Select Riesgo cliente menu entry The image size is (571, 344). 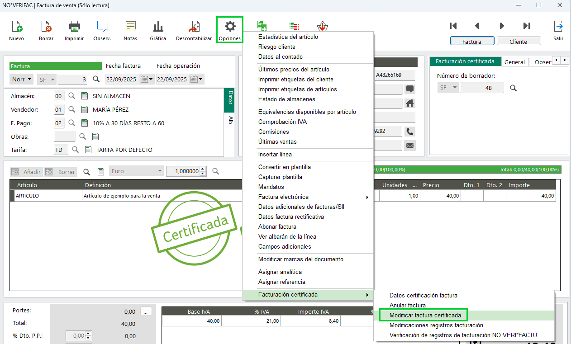[276, 47]
